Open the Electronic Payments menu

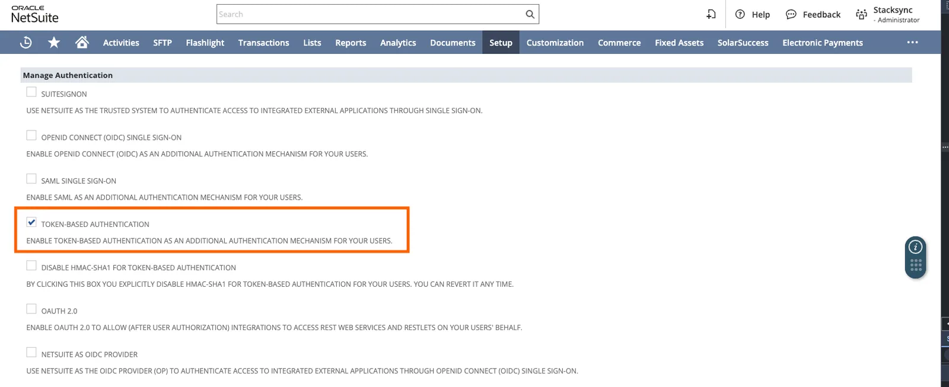(823, 43)
